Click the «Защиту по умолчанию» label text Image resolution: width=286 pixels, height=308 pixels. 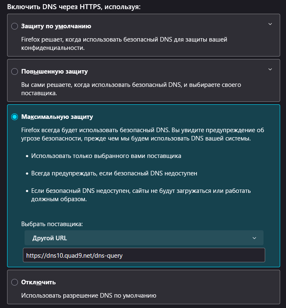(x=56, y=26)
